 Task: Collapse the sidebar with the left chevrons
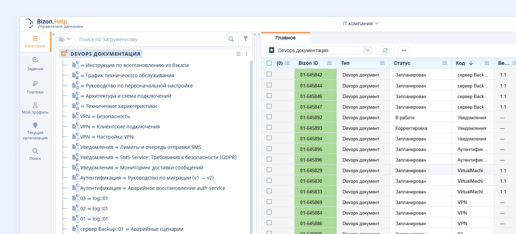coord(53,35)
